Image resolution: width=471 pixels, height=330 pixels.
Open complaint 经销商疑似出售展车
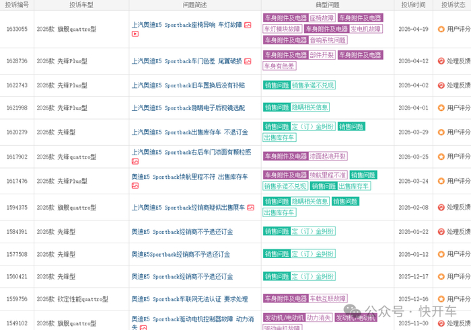click(x=188, y=208)
